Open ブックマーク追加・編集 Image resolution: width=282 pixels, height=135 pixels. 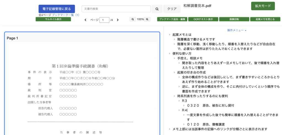(172, 19)
